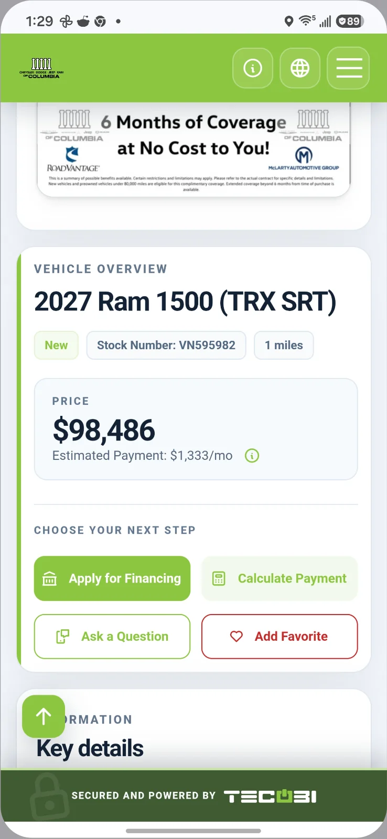Image resolution: width=387 pixels, height=839 pixels.
Task: Tap the Stock Number VN595982 badge
Action: click(x=166, y=345)
